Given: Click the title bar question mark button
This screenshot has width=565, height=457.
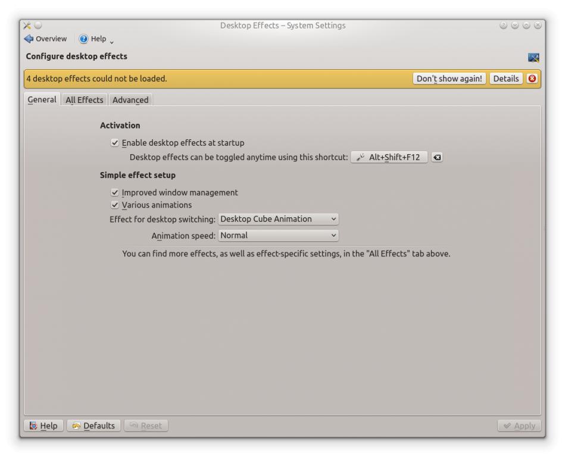Looking at the screenshot, I should 504,26.
